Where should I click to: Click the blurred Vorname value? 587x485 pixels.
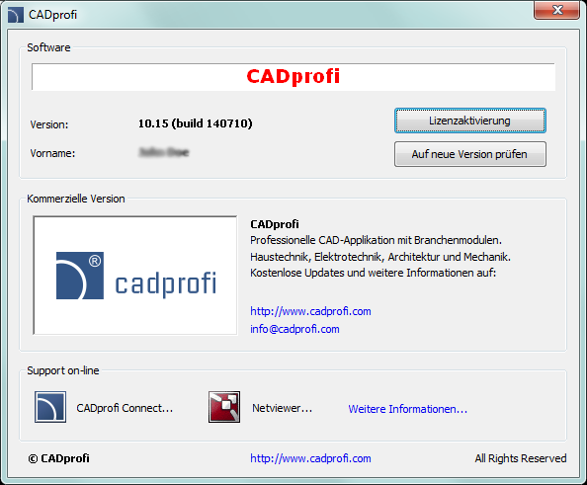coord(164,152)
